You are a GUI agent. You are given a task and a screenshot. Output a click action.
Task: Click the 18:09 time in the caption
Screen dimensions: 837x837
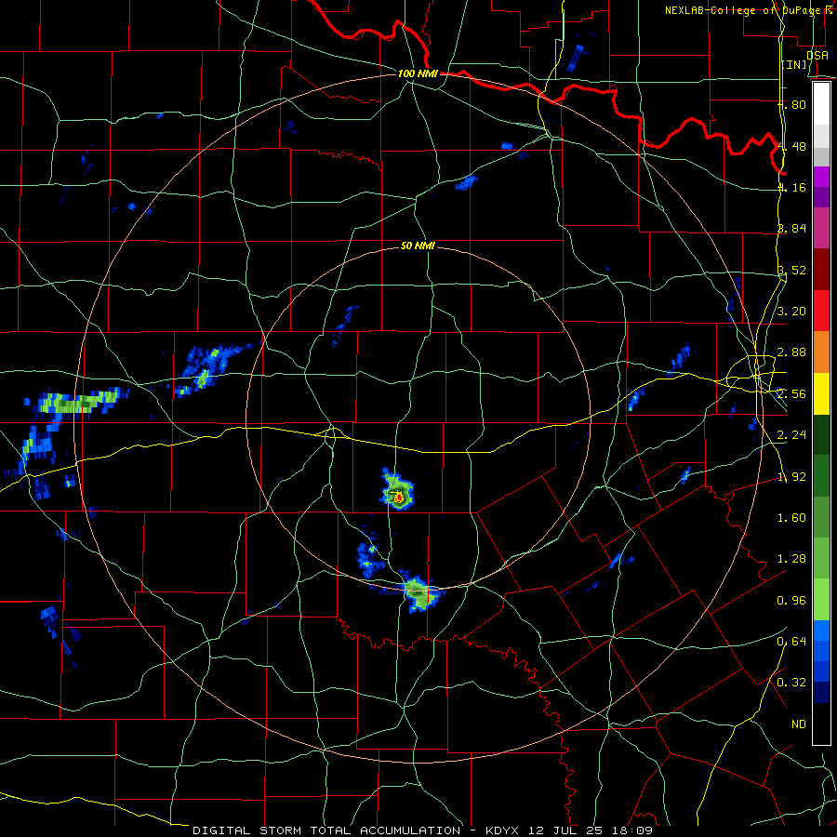point(634,830)
